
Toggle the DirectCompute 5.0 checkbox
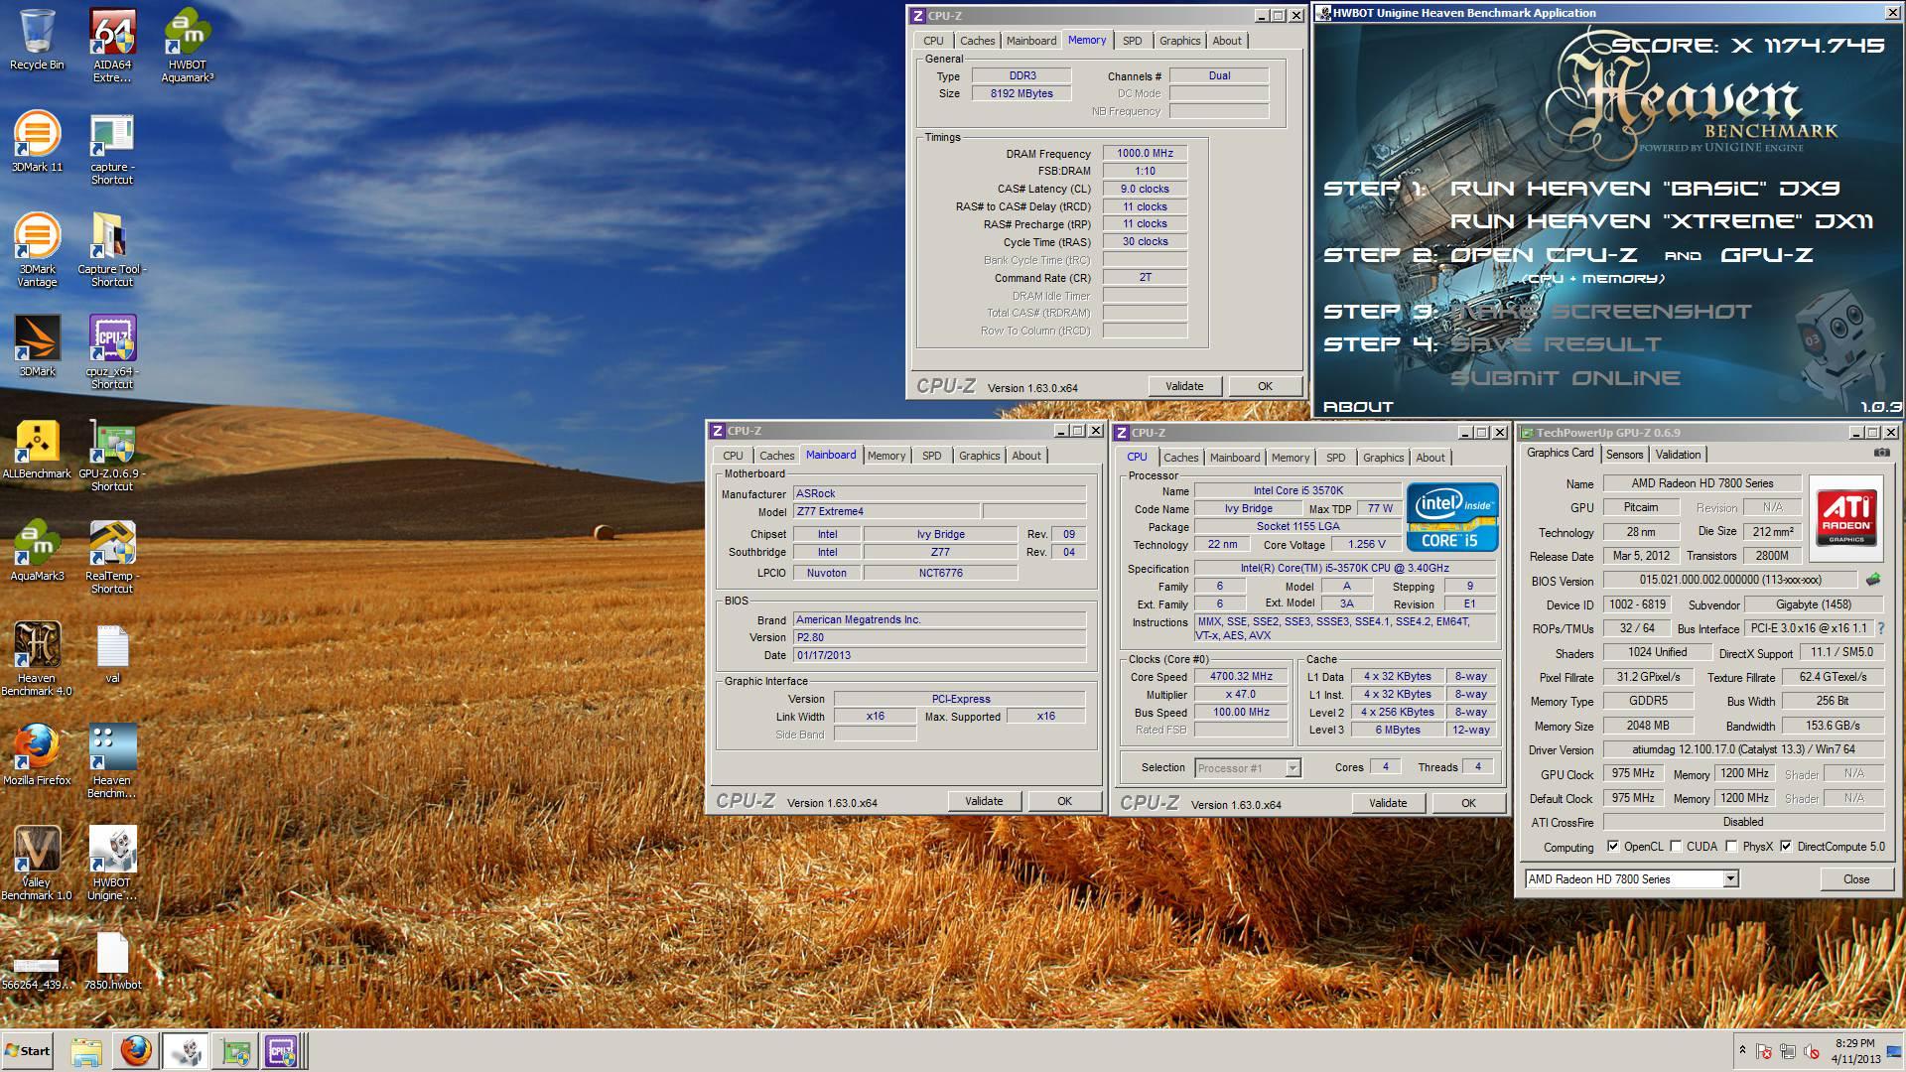coord(1786,847)
